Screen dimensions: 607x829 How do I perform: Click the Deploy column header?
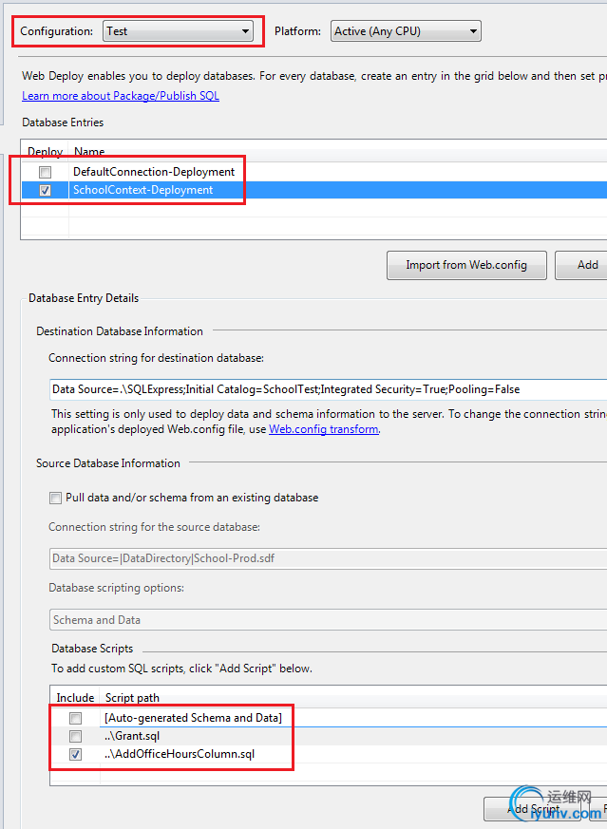click(45, 152)
